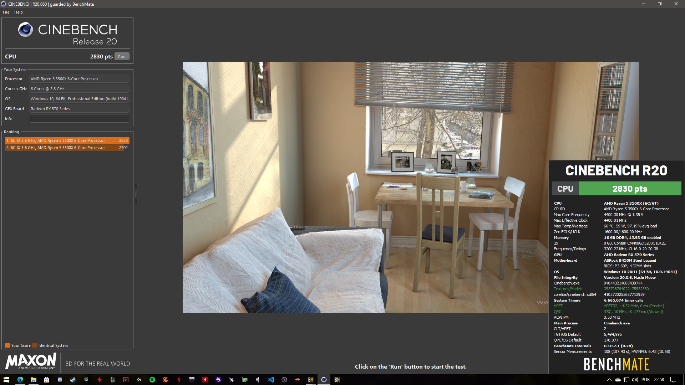Click the panel splitter handle beside the ranking list
Image resolution: width=685 pixels, height=385 pixels.
pyautogui.click(x=136, y=195)
